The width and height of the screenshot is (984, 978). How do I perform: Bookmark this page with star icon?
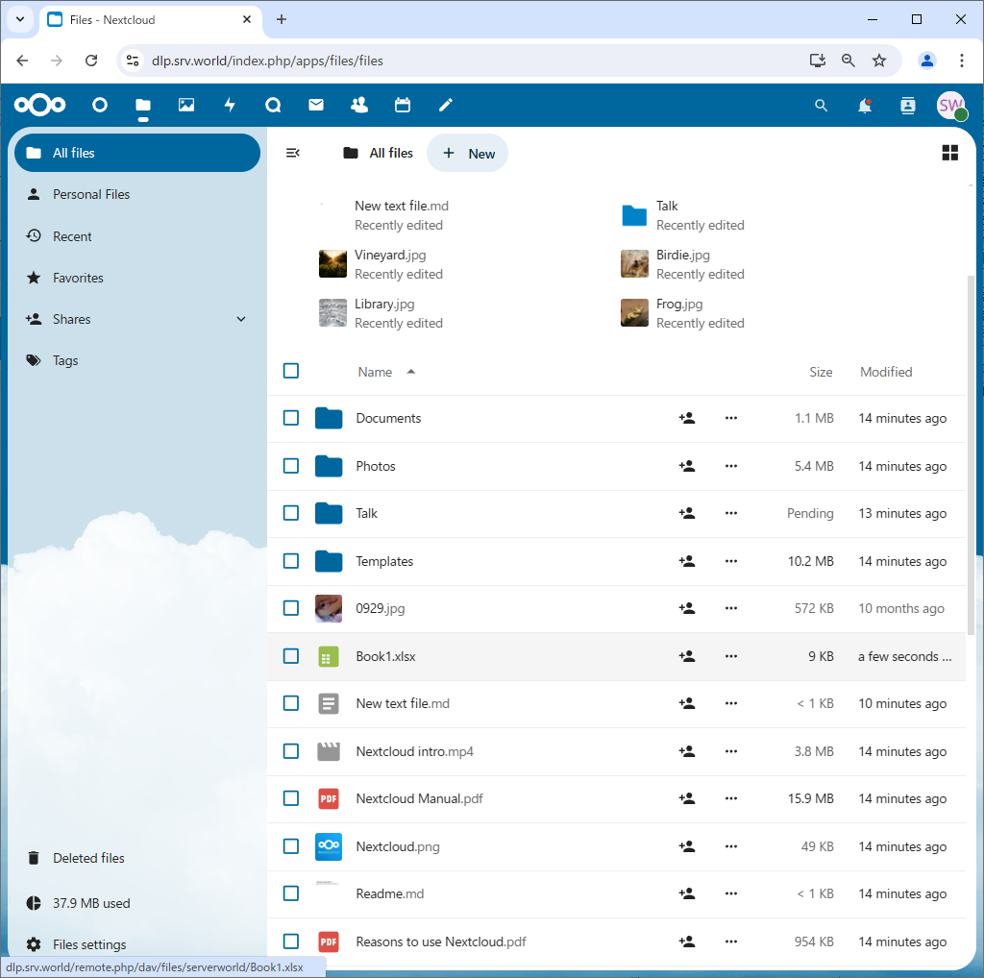tap(878, 61)
